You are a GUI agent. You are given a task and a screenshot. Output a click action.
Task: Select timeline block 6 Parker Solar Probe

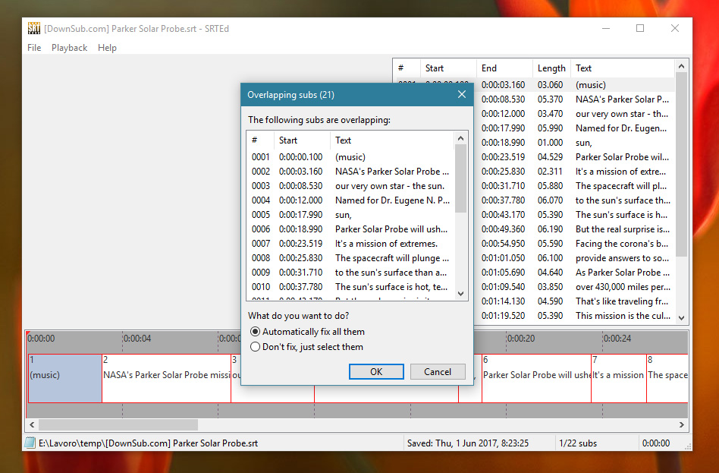[x=535, y=377]
